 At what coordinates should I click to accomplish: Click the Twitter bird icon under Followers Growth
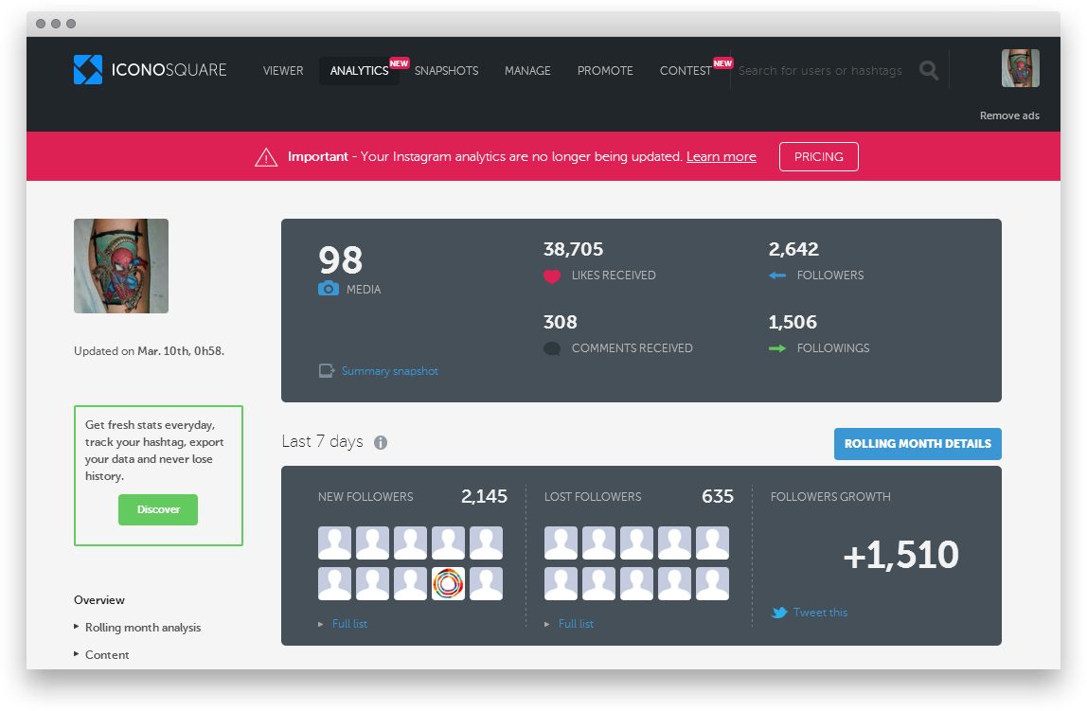[779, 613]
